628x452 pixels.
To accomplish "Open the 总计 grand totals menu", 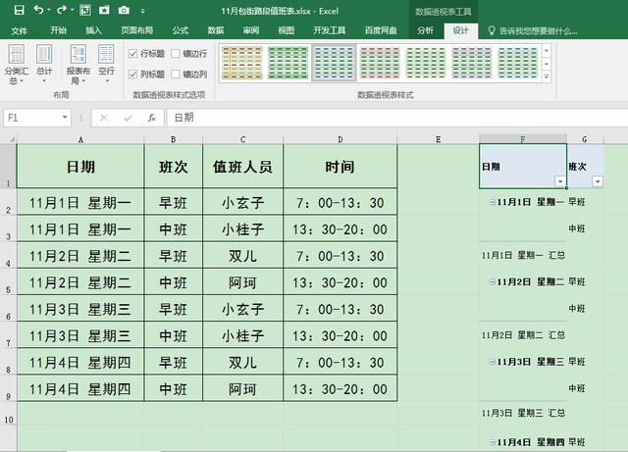I will pos(44,65).
